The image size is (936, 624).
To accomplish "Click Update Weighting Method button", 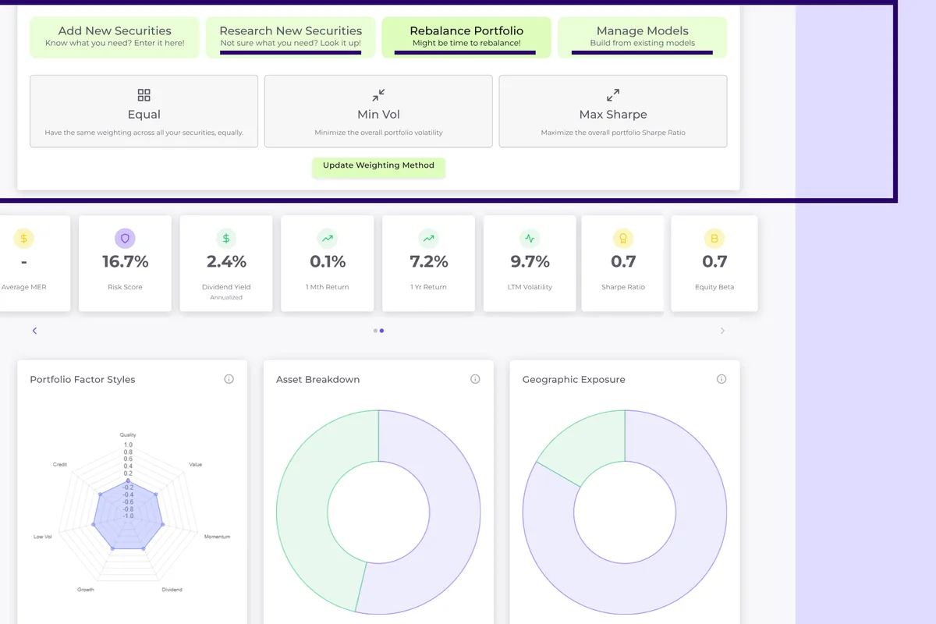I will [x=378, y=166].
